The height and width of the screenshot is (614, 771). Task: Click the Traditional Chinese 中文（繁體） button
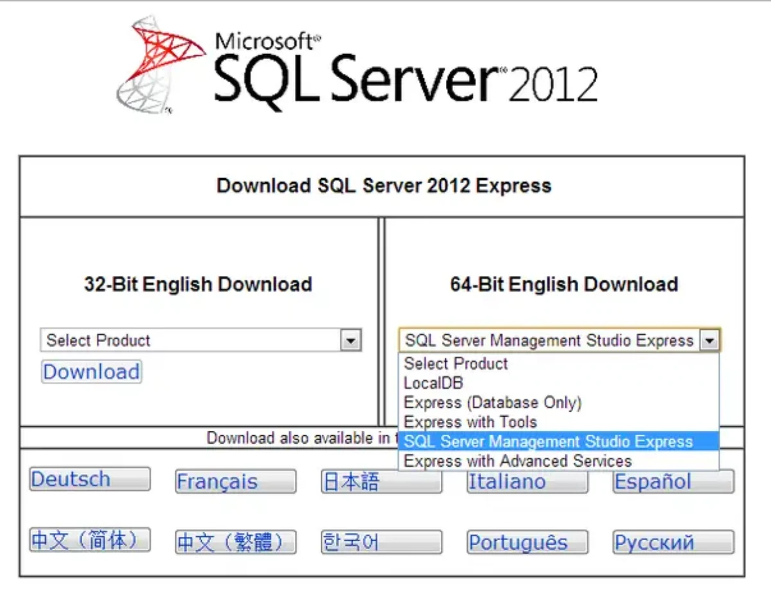pyautogui.click(x=235, y=542)
